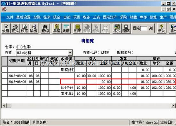Click the 隐藏 (Hide) toolbar icon
This screenshot has width=176, height=126.
[x=126, y=28]
